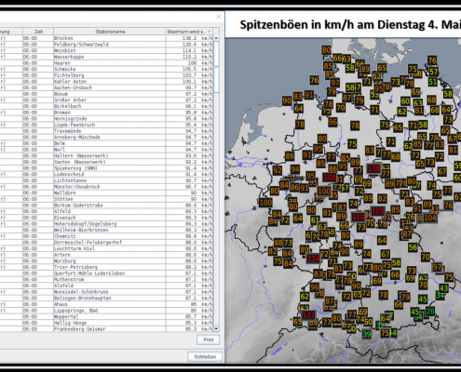The image size is (461, 372).
Task: Select the Büsum station row
Action: [x=106, y=94]
